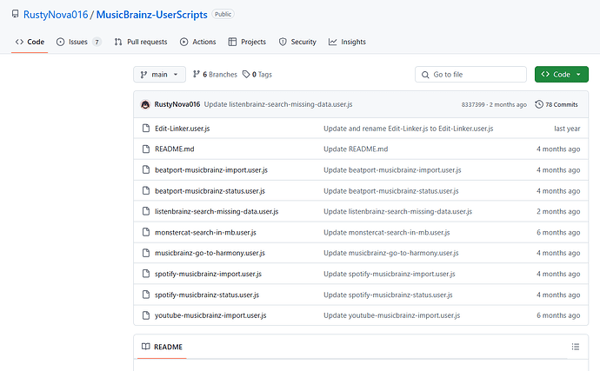Open README.md file
This screenshot has height=371, width=600.
pyautogui.click(x=175, y=149)
